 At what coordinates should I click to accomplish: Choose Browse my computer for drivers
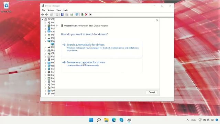pyautogui.click(x=102, y=65)
